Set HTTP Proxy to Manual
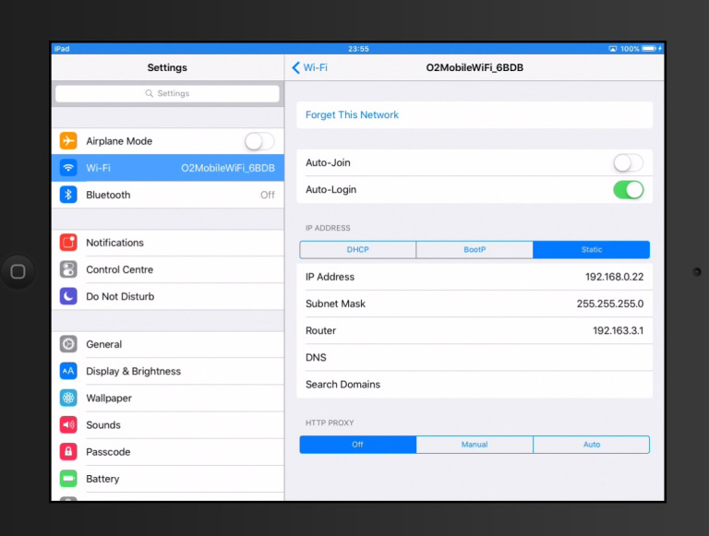Screen dimensions: 709x536 pyautogui.click(x=475, y=445)
